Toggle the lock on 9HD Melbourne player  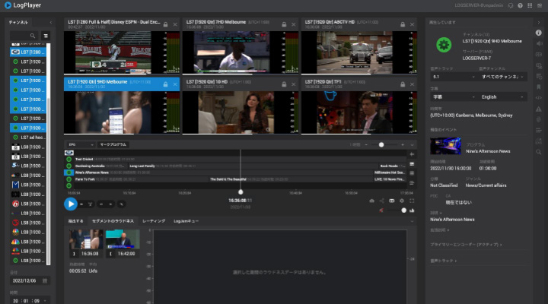click(x=165, y=84)
